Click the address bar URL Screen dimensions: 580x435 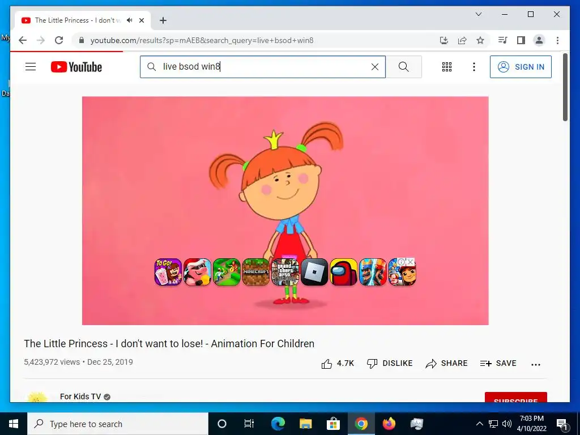click(202, 40)
